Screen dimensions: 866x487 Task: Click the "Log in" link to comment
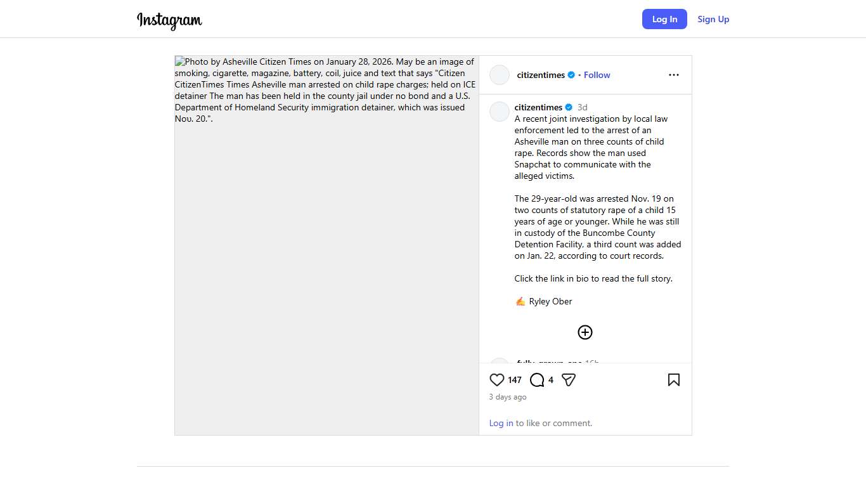pyautogui.click(x=501, y=423)
